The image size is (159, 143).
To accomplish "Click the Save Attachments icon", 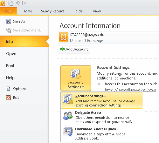I will coord(9,30).
